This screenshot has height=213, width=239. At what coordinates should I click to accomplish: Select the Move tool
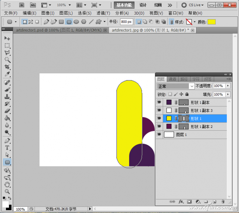[7, 38]
